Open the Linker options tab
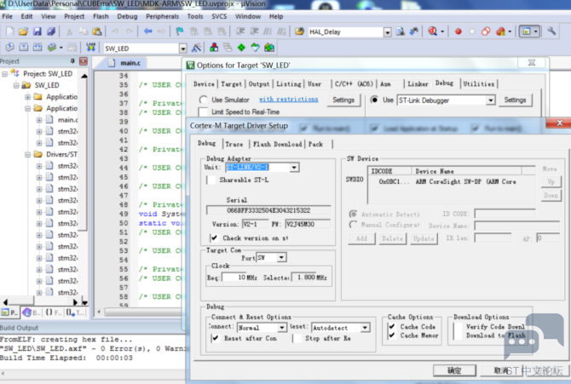This screenshot has width=571, height=384. tap(418, 84)
